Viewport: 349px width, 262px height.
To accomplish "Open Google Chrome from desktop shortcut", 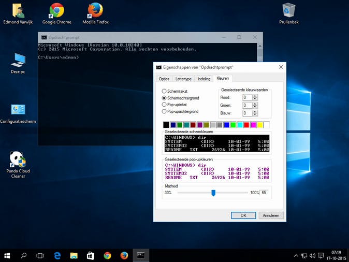I will (56, 11).
